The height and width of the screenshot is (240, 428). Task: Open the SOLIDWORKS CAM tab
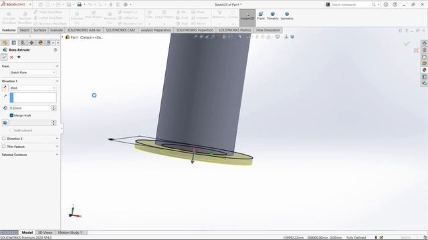tap(120, 30)
